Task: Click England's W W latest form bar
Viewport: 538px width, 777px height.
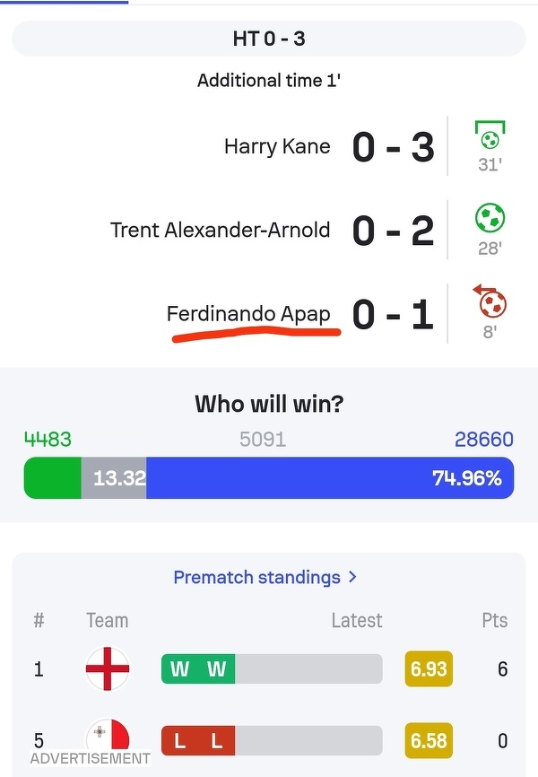Action: 271,669
